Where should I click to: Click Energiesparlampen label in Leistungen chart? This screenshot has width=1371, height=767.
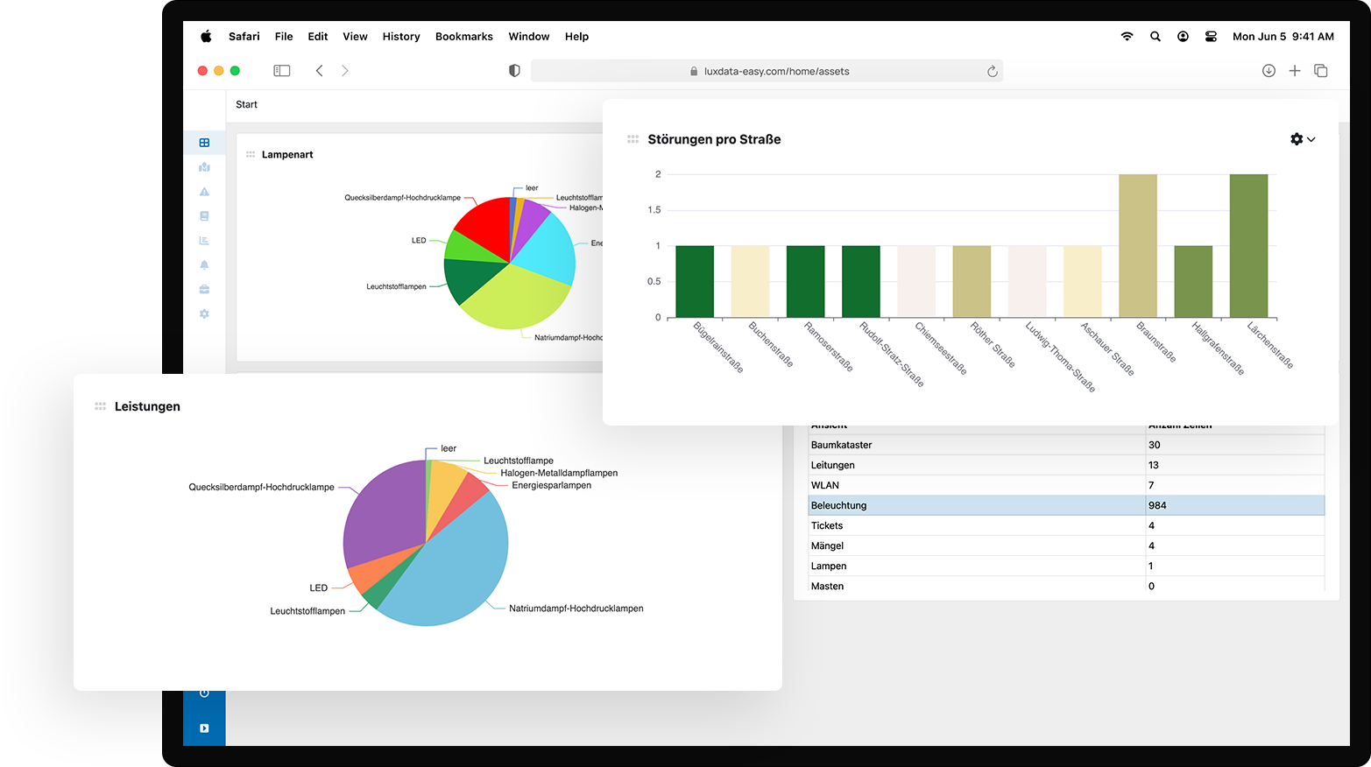[551, 485]
